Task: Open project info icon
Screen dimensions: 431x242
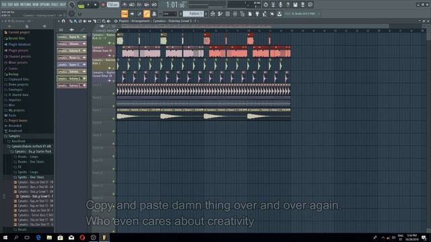Action: [310, 5]
